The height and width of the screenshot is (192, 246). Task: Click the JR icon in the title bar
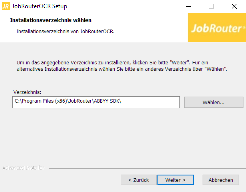6,6
